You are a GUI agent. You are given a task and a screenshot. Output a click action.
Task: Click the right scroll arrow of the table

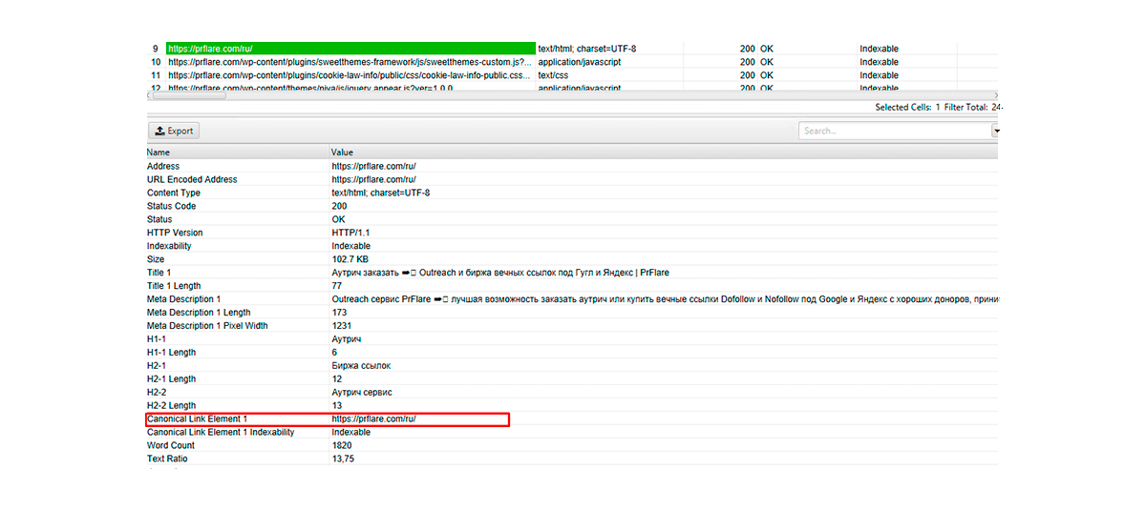pyautogui.click(x=995, y=95)
